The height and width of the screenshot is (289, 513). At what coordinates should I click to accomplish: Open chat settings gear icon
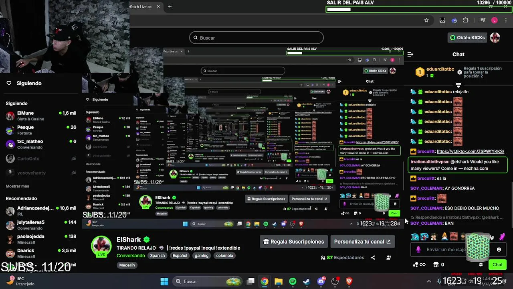pyautogui.click(x=481, y=265)
